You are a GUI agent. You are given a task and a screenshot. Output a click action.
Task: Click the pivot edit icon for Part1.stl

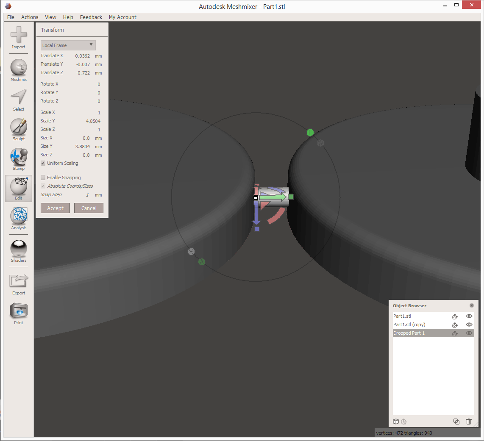click(455, 316)
